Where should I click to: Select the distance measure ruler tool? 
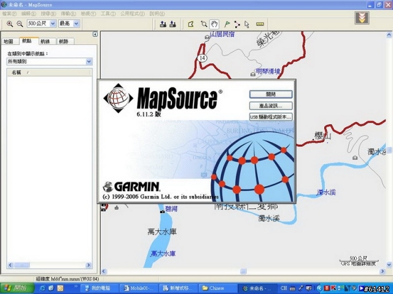pyautogui.click(x=260, y=24)
